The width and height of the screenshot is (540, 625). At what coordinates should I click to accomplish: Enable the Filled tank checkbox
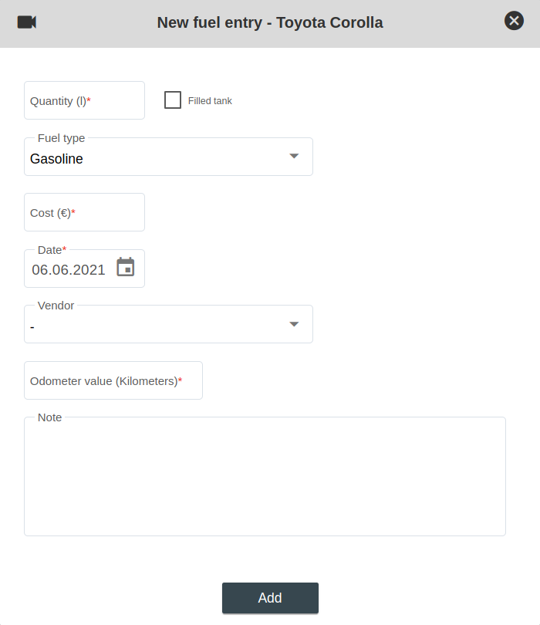click(x=173, y=100)
